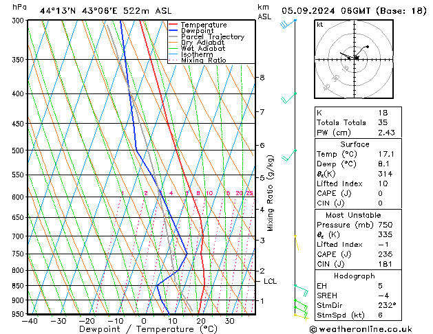Select the Parcel Trajectory legend label
The image size is (433, 334).
click(x=213, y=36)
